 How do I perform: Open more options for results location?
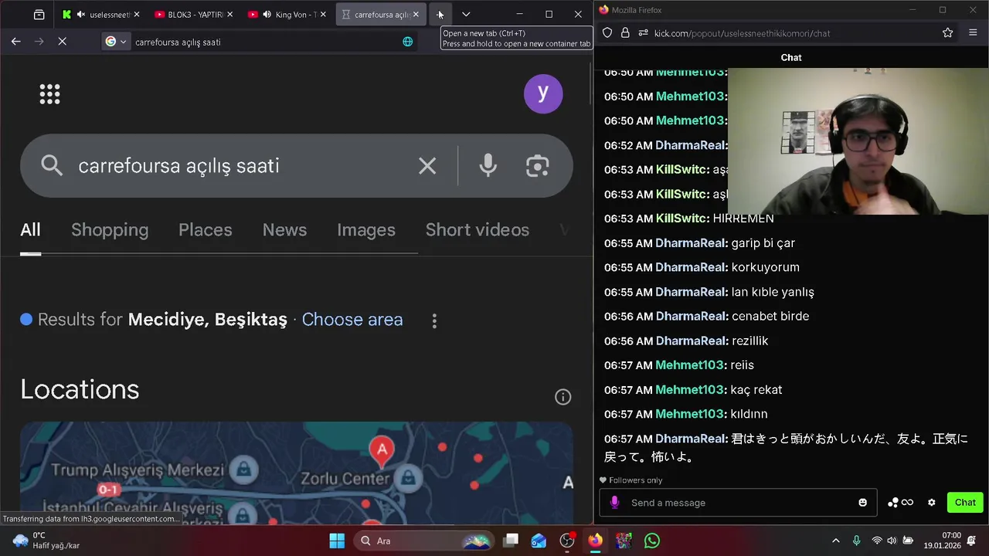434,320
